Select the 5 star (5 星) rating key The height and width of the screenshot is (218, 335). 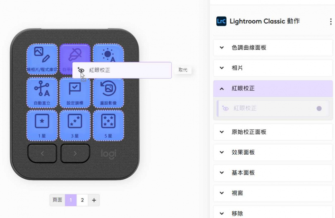108,126
